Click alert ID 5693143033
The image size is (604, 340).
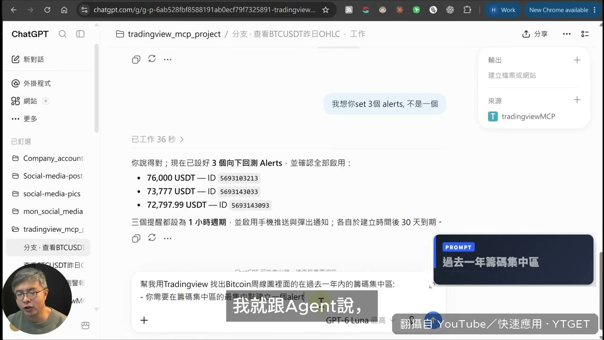tap(239, 192)
